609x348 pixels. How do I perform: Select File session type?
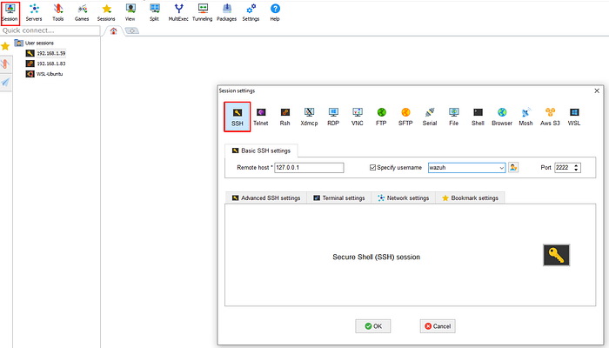pyautogui.click(x=453, y=117)
